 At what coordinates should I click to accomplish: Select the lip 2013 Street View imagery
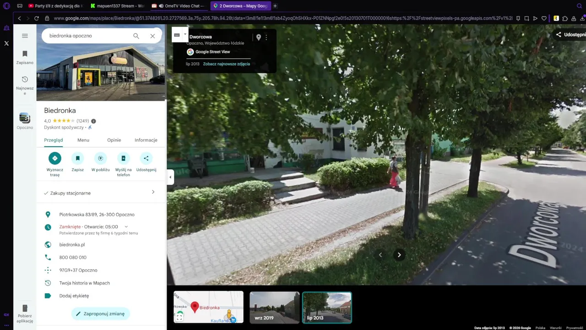tap(327, 307)
